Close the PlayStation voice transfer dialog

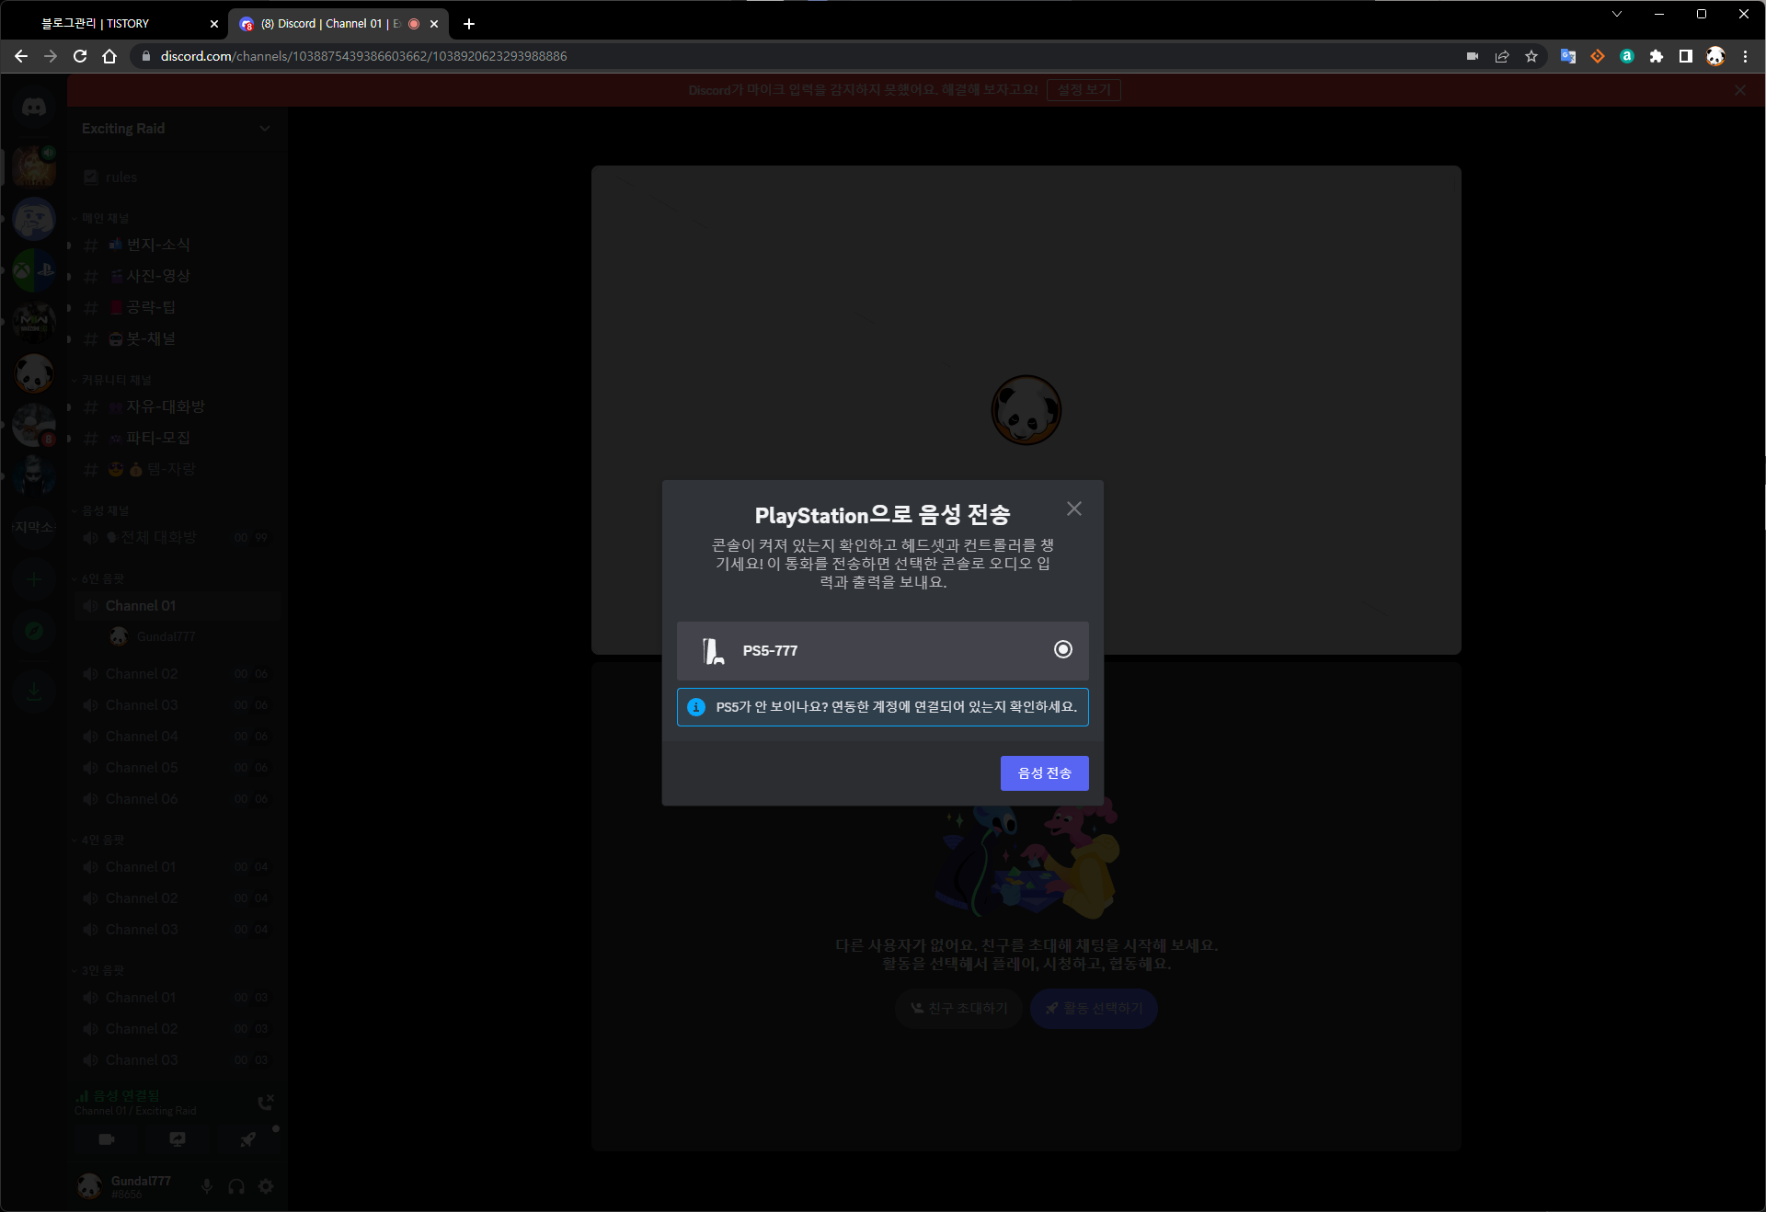tap(1073, 509)
